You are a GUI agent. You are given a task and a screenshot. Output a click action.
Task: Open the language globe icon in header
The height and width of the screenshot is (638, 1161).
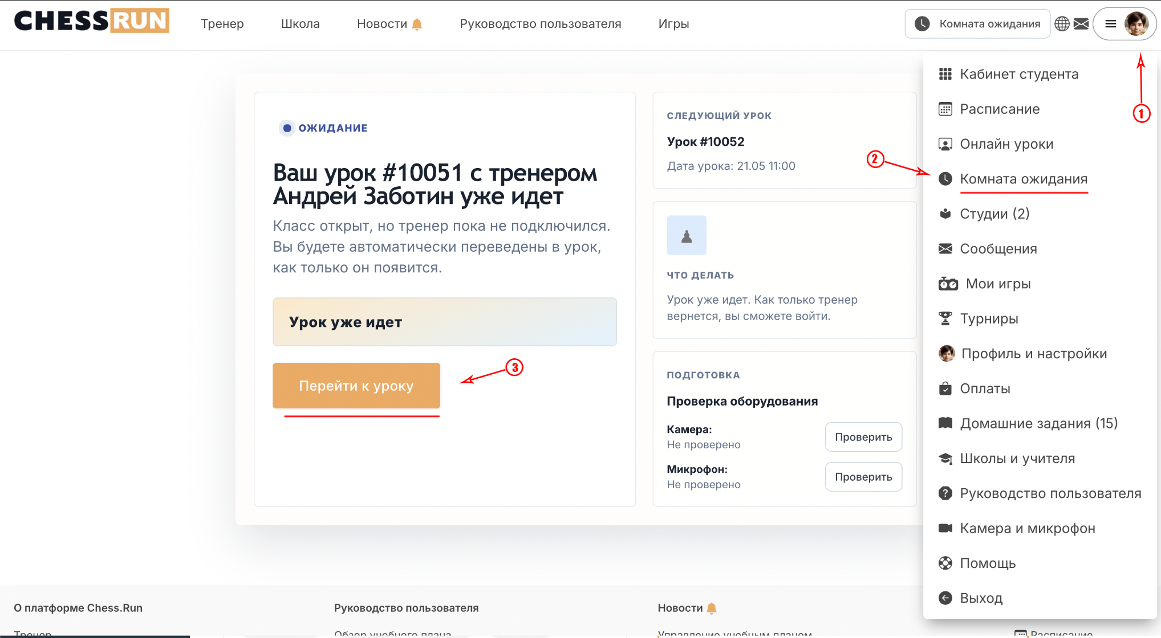tap(1062, 24)
